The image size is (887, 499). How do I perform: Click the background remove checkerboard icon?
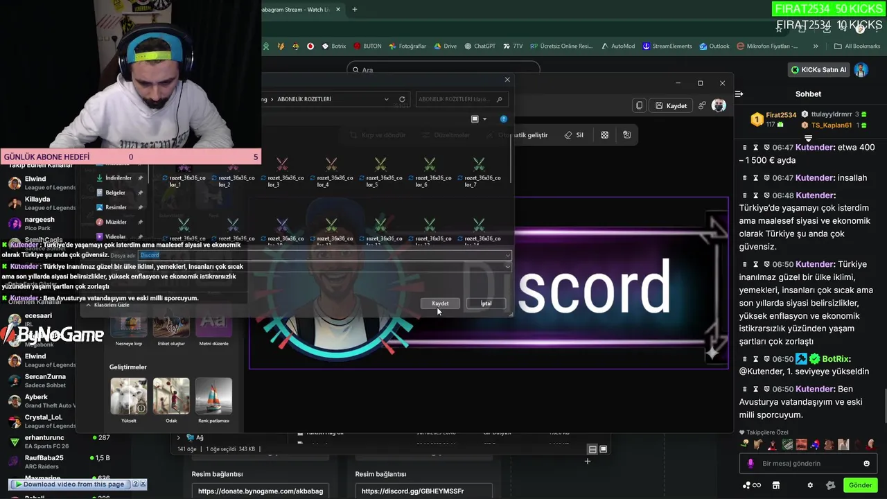click(x=604, y=135)
